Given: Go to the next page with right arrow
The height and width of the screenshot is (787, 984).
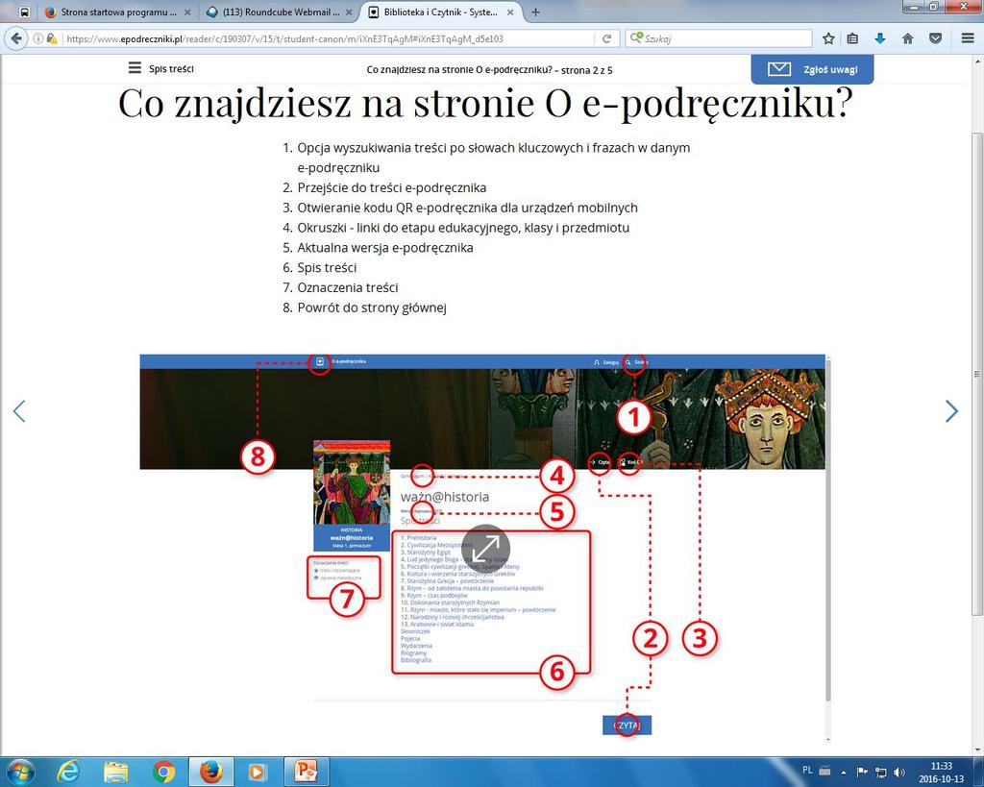Looking at the screenshot, I should pyautogui.click(x=952, y=411).
